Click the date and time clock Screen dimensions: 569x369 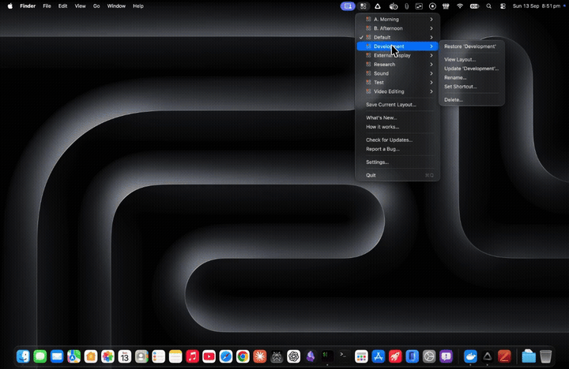click(537, 6)
